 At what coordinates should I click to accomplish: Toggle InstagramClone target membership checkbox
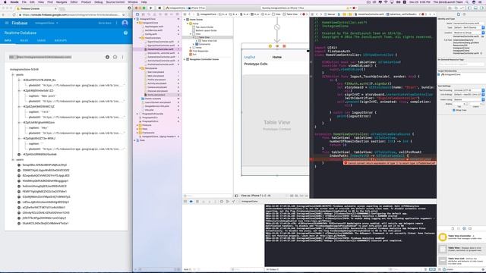click(x=439, y=74)
